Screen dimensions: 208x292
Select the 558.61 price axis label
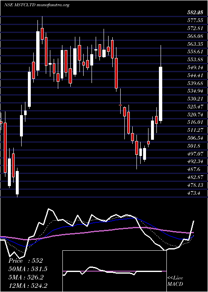(x=195, y=52)
